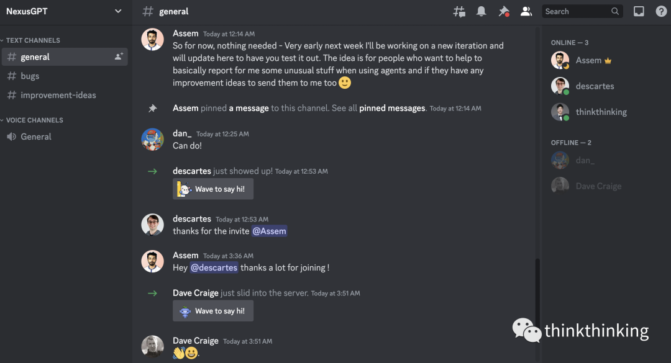Click in the Search field
Image resolution: width=671 pixels, height=363 pixels.
[575, 11]
